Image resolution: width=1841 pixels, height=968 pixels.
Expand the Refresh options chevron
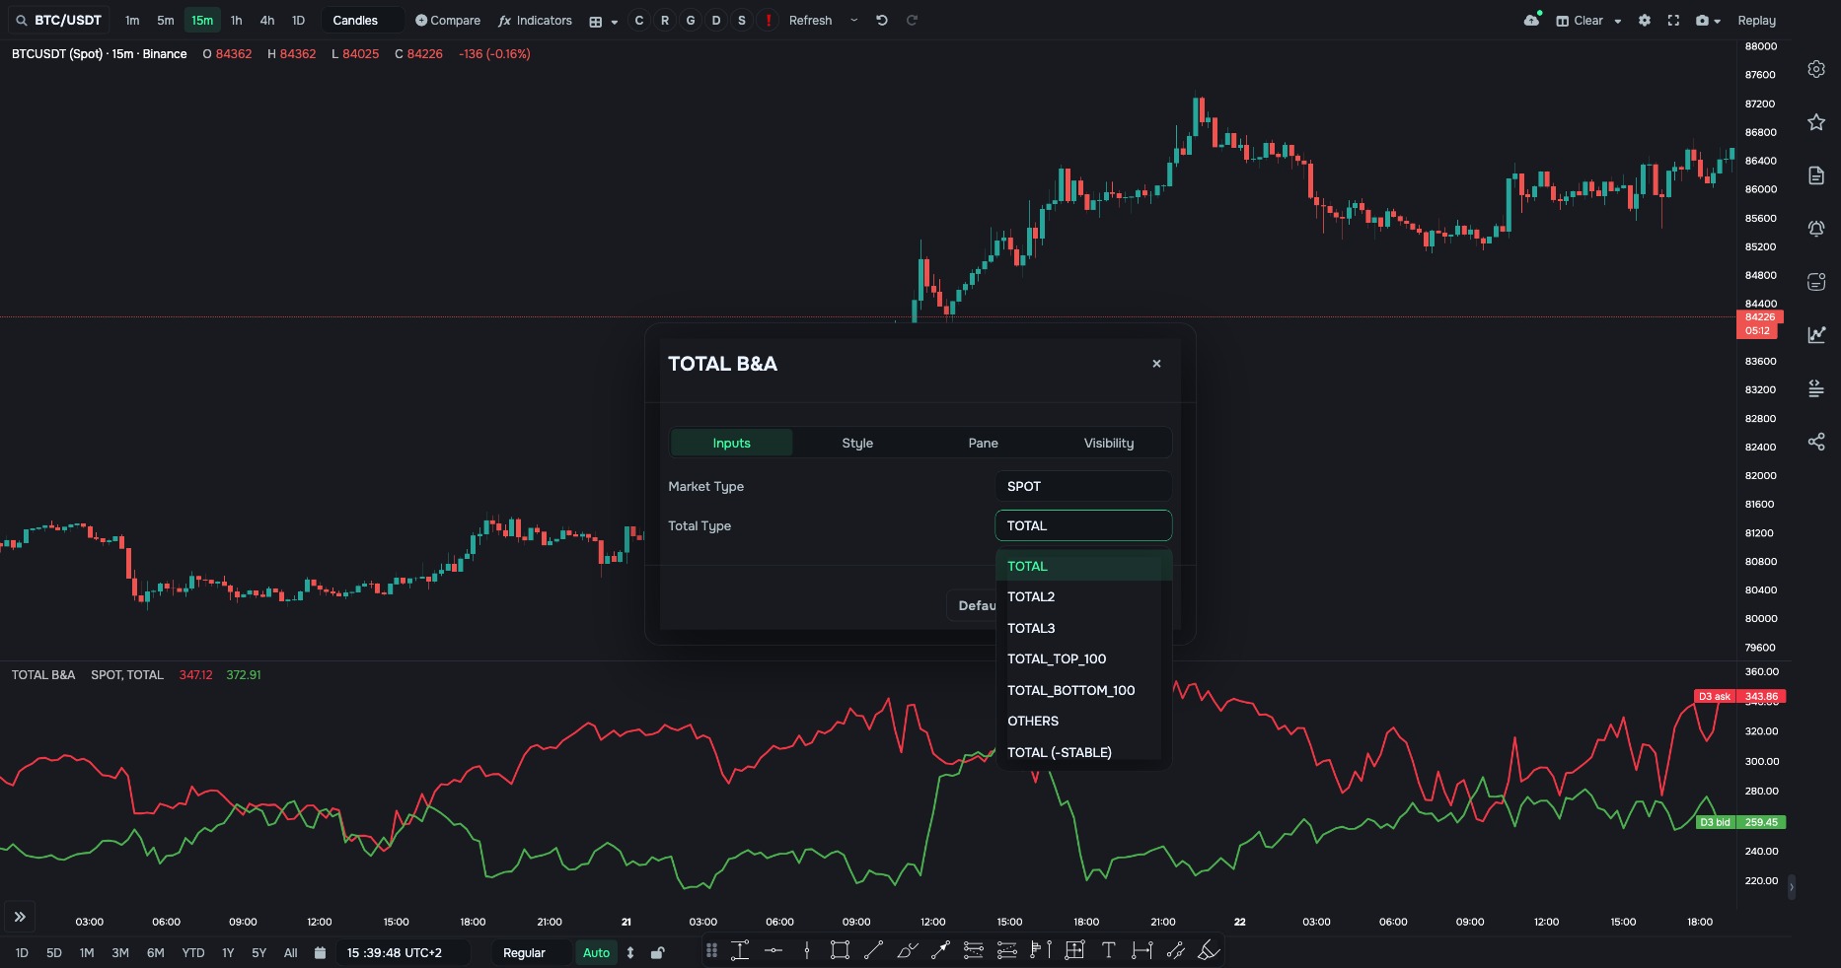click(x=853, y=20)
